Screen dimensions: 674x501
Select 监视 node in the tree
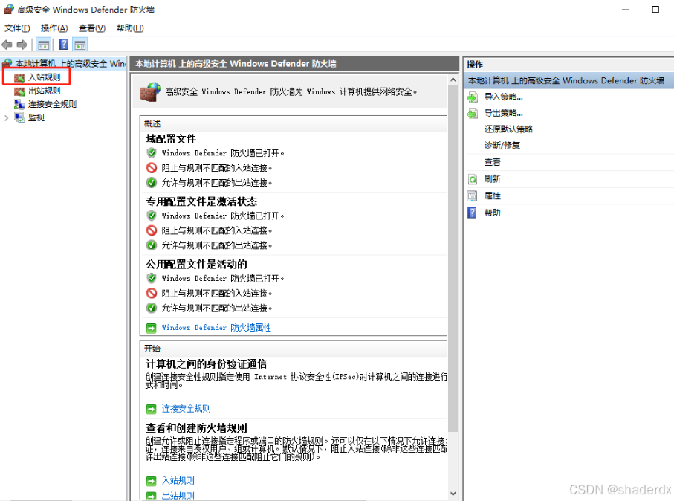[x=36, y=117]
